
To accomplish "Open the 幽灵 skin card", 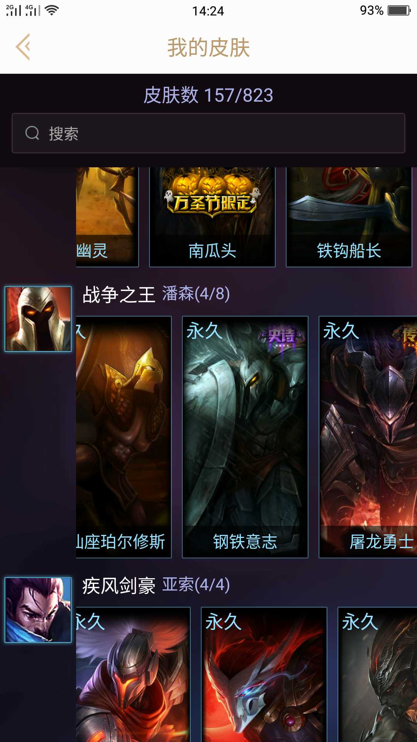I will click(107, 217).
